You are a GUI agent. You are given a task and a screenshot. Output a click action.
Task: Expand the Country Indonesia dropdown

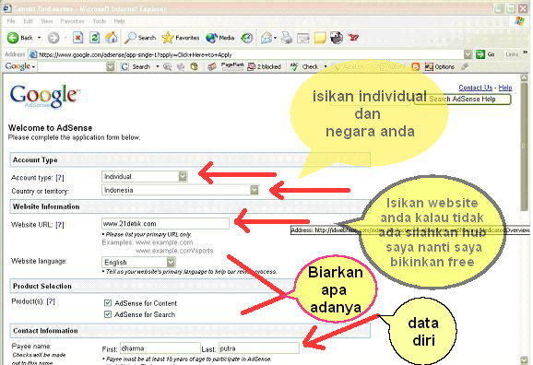[x=255, y=190]
